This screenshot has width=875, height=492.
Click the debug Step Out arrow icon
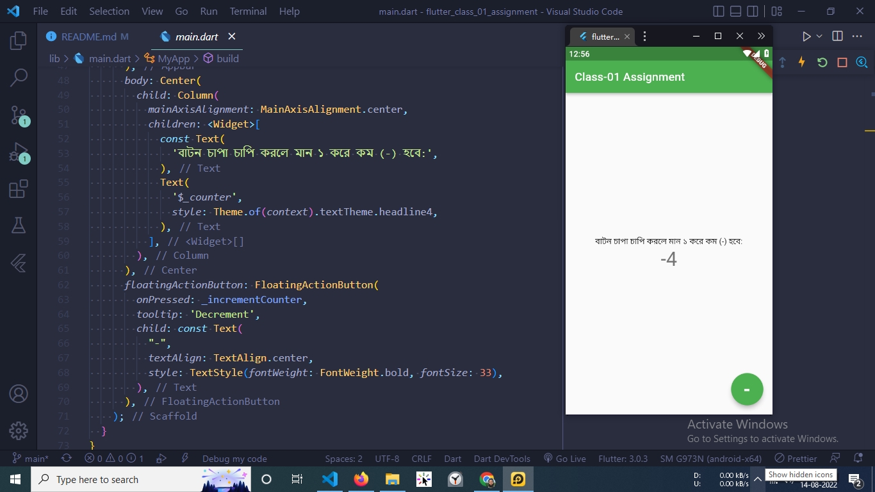pos(782,62)
